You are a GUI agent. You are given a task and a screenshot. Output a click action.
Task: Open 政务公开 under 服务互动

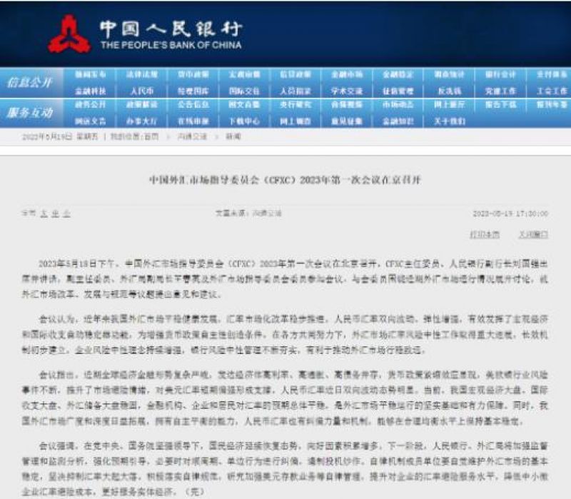coord(91,105)
